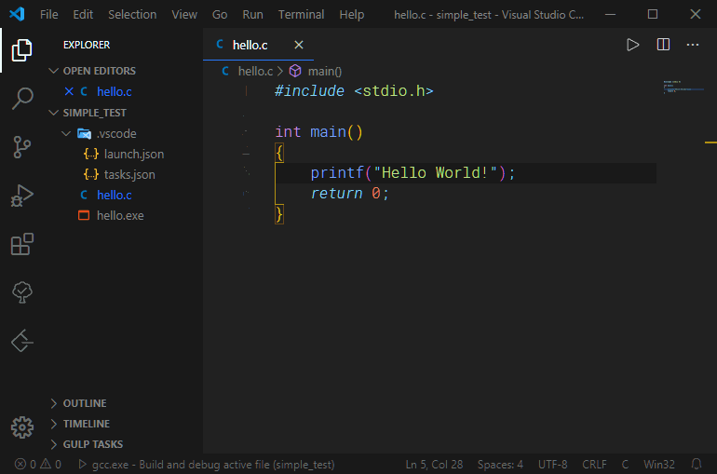Click the Spaces: 4 indentation setting
Screen dimensions: 717x474
point(500,464)
